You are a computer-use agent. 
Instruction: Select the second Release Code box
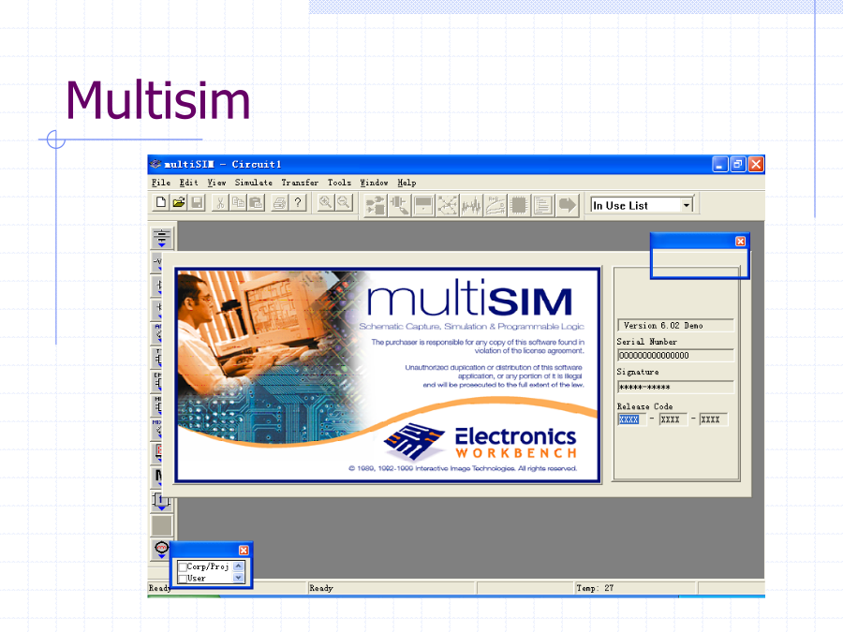click(x=673, y=419)
